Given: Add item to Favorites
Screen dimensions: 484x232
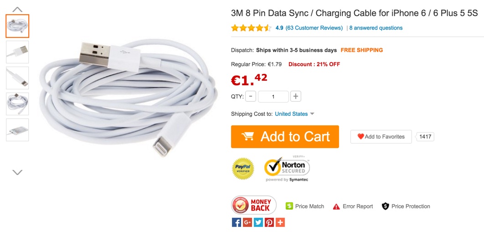Looking at the screenshot, I should click(381, 137).
